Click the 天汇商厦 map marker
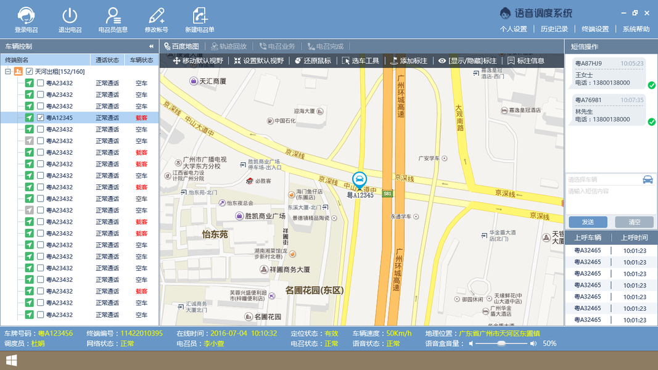 pyautogui.click(x=194, y=81)
